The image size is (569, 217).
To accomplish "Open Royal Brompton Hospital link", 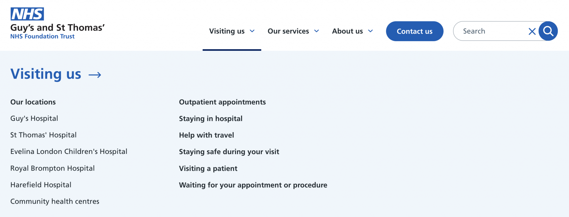I will (53, 168).
